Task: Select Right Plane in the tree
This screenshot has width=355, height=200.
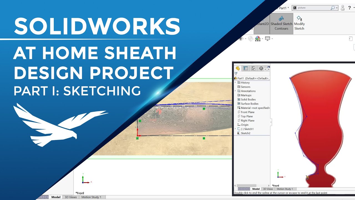Action: click(x=248, y=121)
